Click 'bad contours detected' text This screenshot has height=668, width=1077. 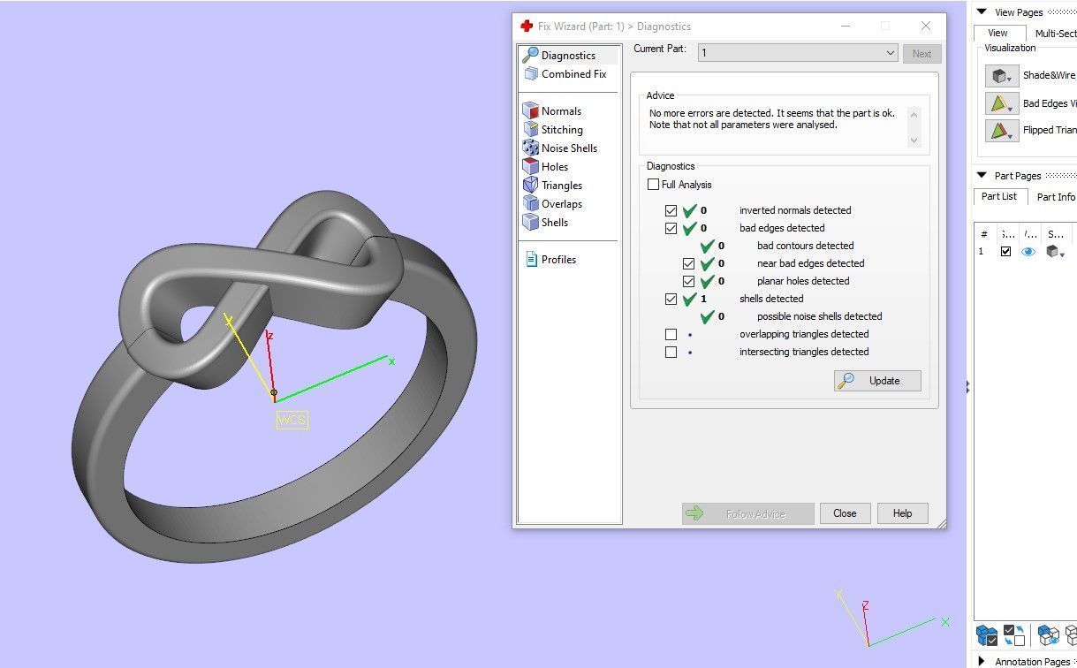tap(805, 246)
